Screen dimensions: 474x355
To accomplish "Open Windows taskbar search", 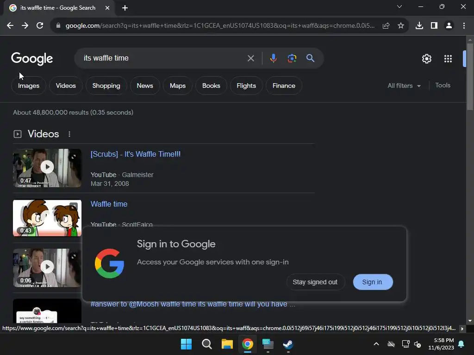I will pyautogui.click(x=207, y=344).
